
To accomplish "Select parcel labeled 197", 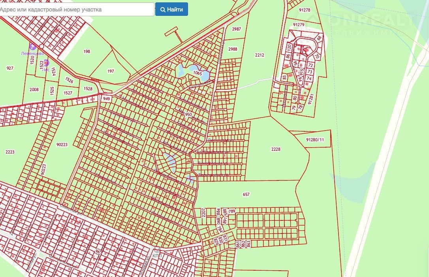I will point(111,71).
